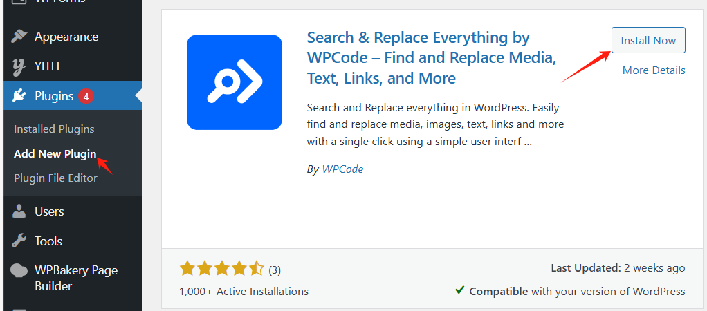Click the Tools wrench icon
The height and width of the screenshot is (311, 707).
click(x=19, y=241)
